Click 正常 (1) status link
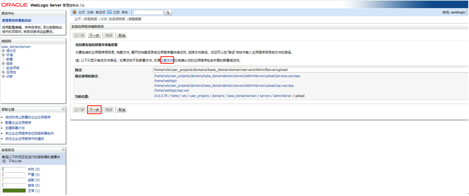The image size is (469, 196). [33, 191]
